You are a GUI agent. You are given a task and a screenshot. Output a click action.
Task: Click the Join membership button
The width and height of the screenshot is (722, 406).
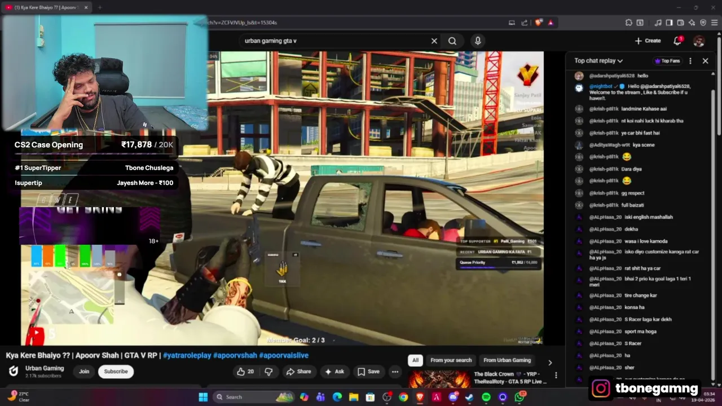tap(84, 372)
